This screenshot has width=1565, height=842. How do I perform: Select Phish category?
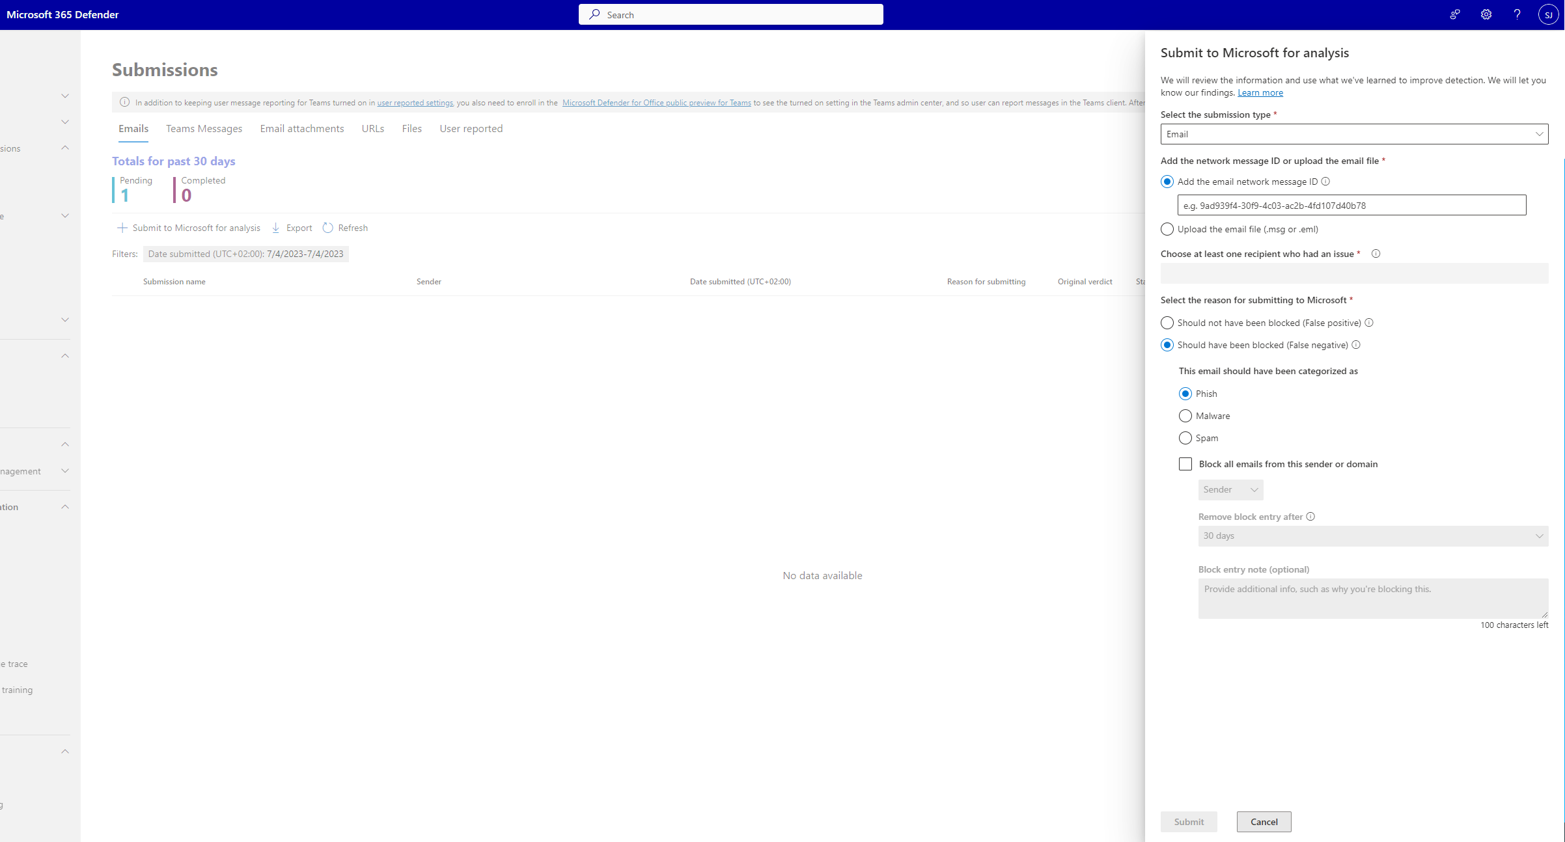[x=1185, y=394]
